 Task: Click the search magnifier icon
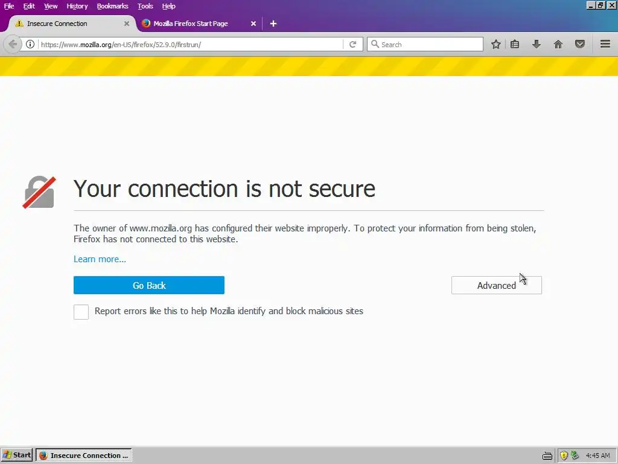pos(375,44)
